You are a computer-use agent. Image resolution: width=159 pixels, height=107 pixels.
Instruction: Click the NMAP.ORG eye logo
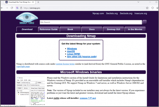point(27,18)
